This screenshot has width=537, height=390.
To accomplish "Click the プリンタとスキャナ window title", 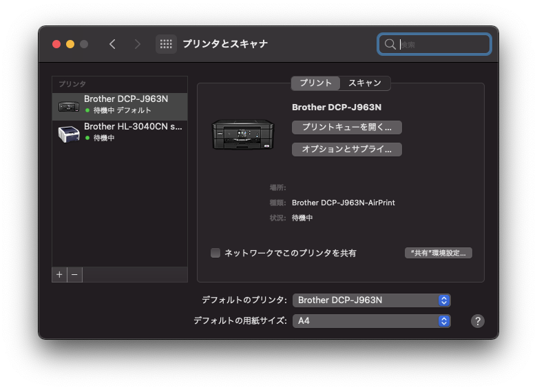I will pos(225,44).
